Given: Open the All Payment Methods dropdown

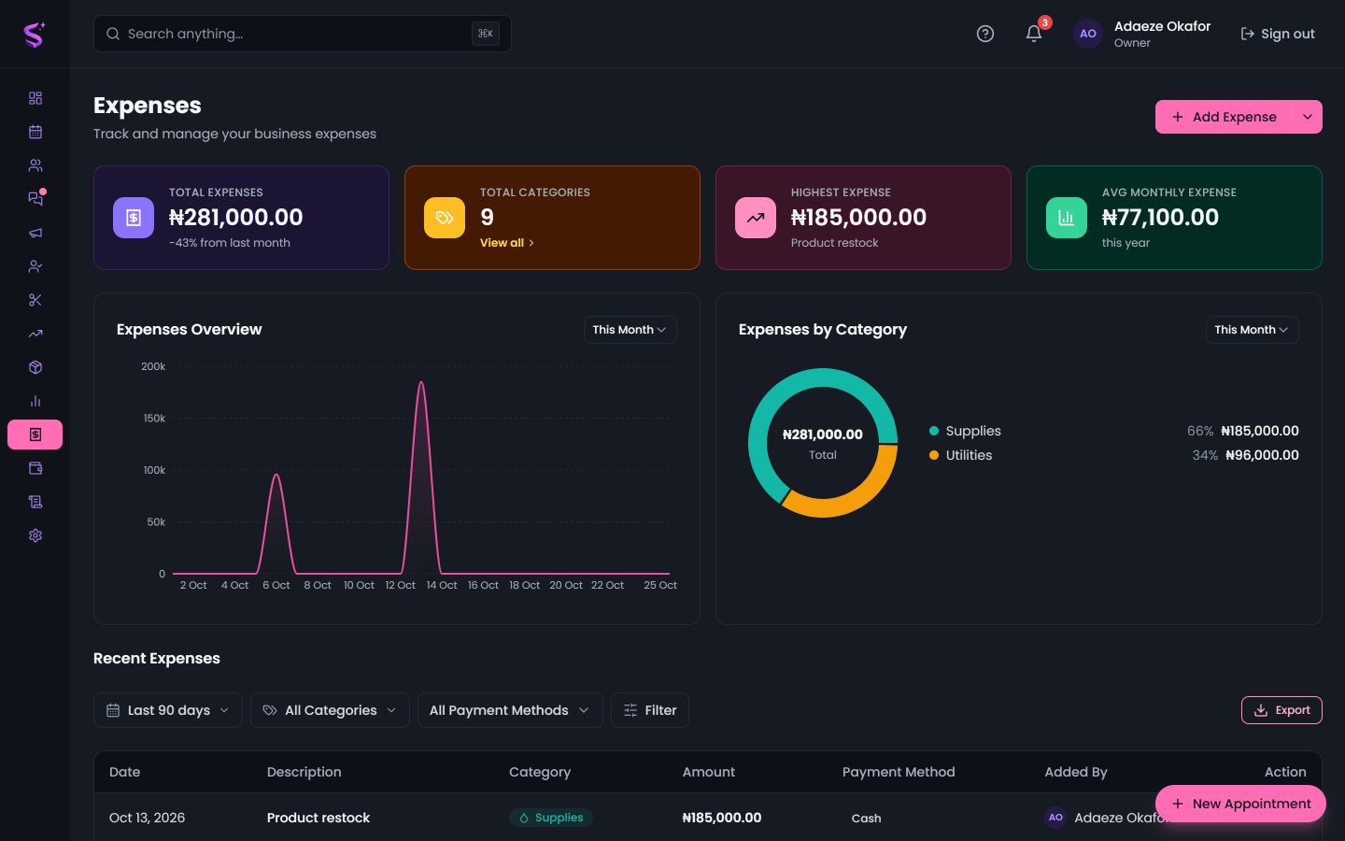Looking at the screenshot, I should [510, 710].
